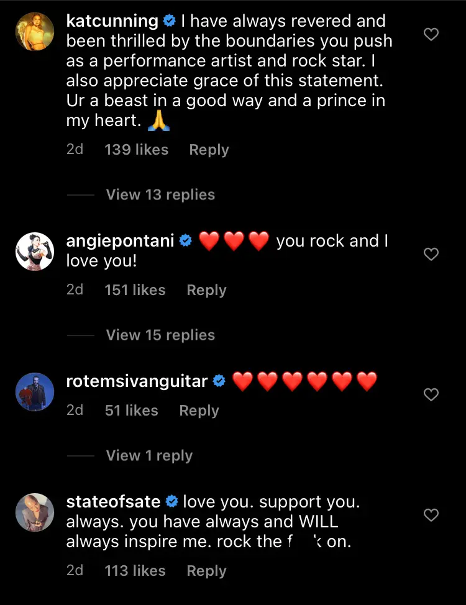This screenshot has height=605, width=466.
Task: Tap the heart on rotemsivanguitar's comment
Action: 431,394
